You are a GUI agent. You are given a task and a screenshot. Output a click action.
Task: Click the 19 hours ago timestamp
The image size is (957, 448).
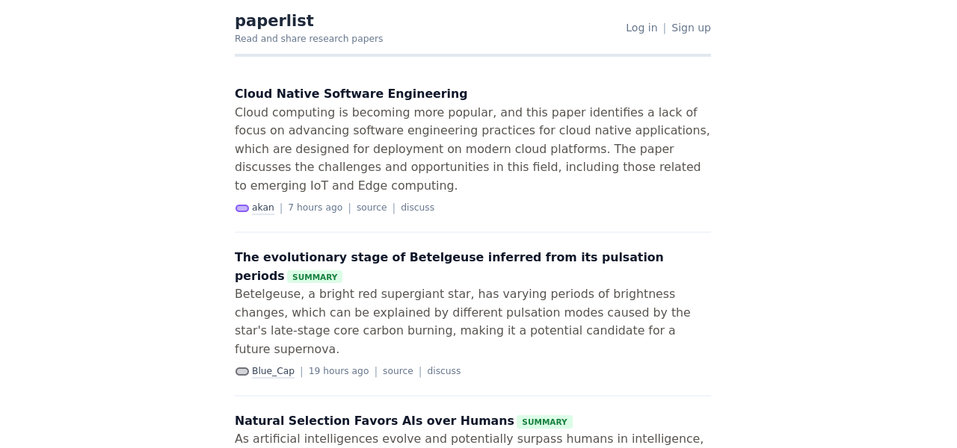(x=339, y=371)
